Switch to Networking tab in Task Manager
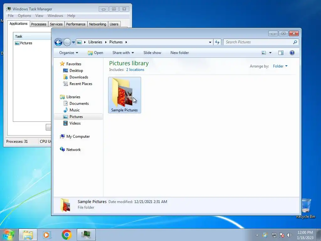 tap(97, 24)
